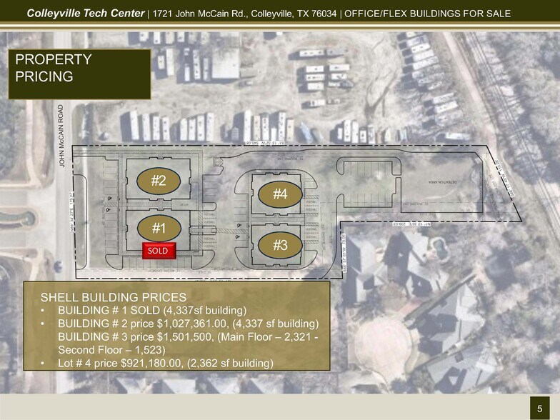Click the parking lot outline east of Building #4
This screenshot has height=420, width=560.
click(369, 177)
